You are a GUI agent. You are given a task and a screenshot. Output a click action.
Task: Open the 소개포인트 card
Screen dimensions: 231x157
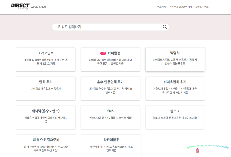click(x=46, y=60)
